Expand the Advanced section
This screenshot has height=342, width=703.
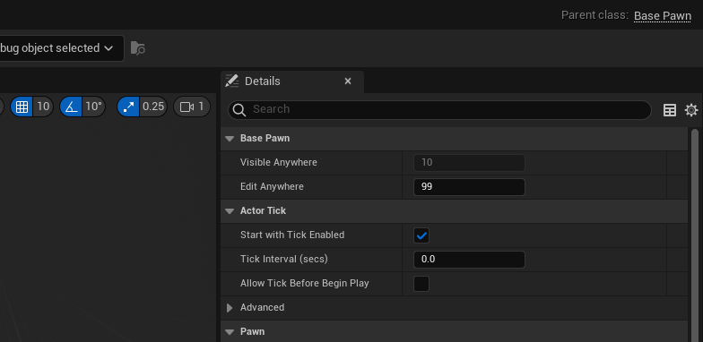230,308
